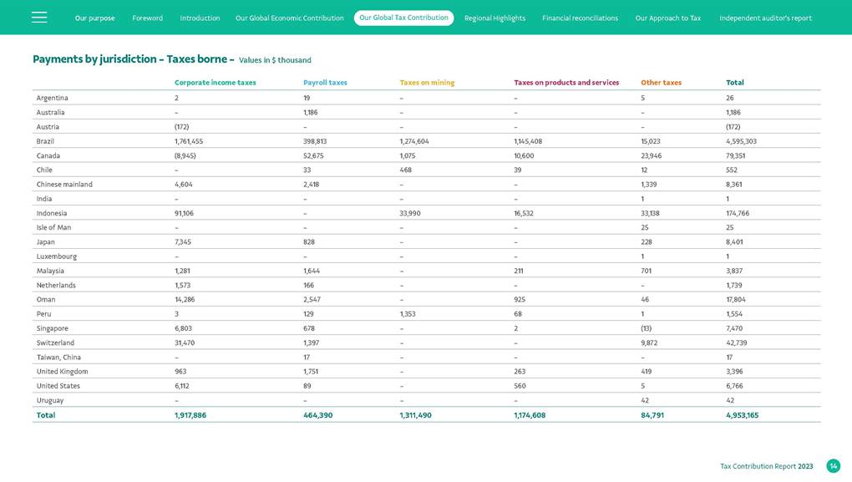Select the Indonesia row label
Screen dimensions: 852x482
[x=51, y=213]
